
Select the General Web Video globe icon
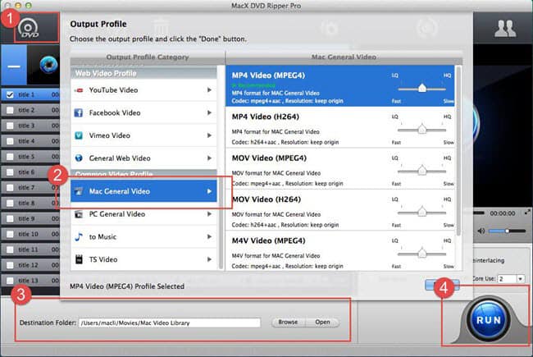pyautogui.click(x=79, y=158)
